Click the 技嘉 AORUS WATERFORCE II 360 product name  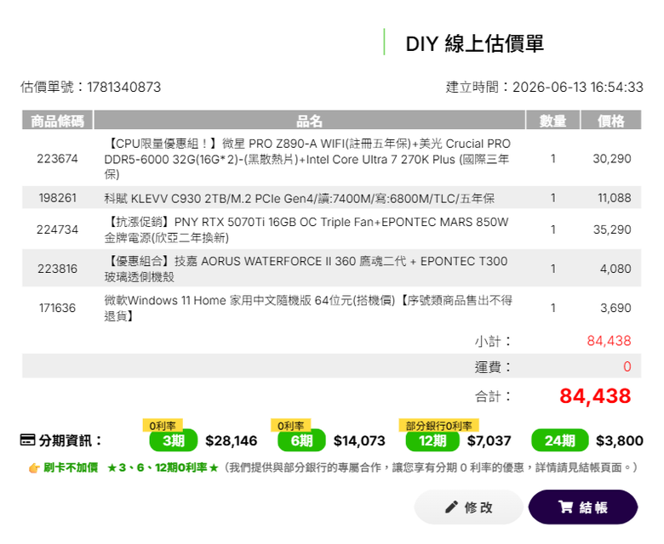(x=306, y=269)
